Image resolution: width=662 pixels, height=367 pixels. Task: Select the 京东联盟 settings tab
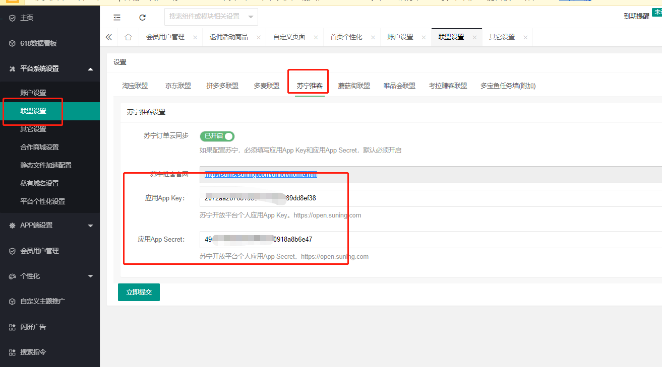[178, 86]
